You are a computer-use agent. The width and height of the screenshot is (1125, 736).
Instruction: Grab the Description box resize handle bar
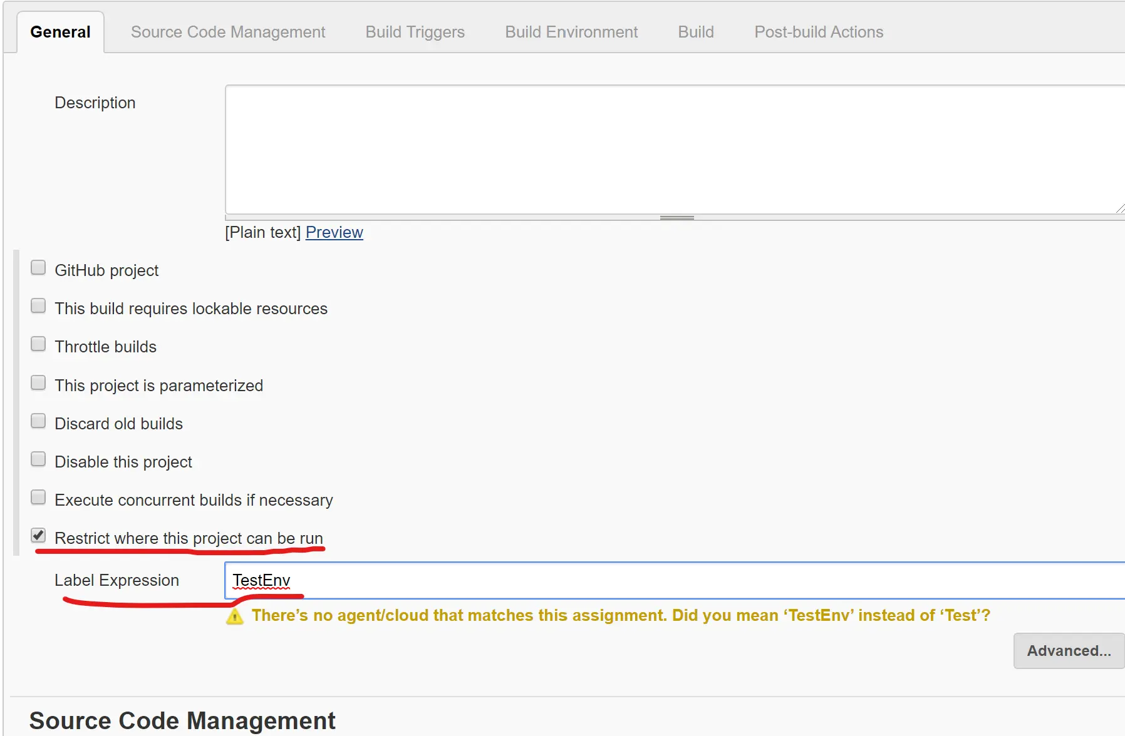coord(677,218)
